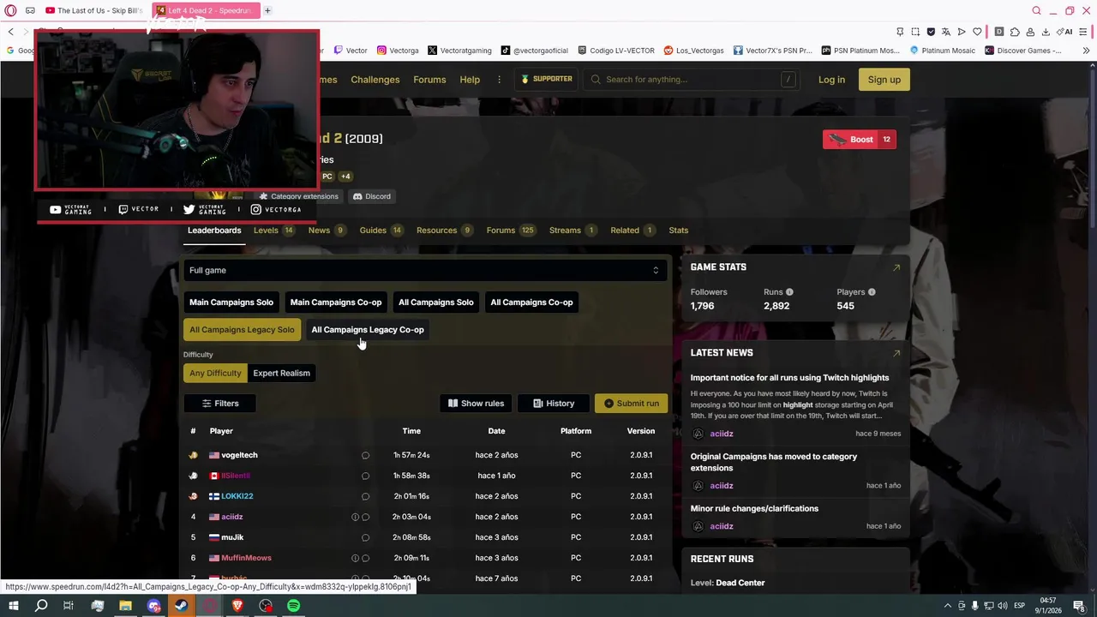Open vogeltech run video icon
1097x617 pixels.
point(365,455)
